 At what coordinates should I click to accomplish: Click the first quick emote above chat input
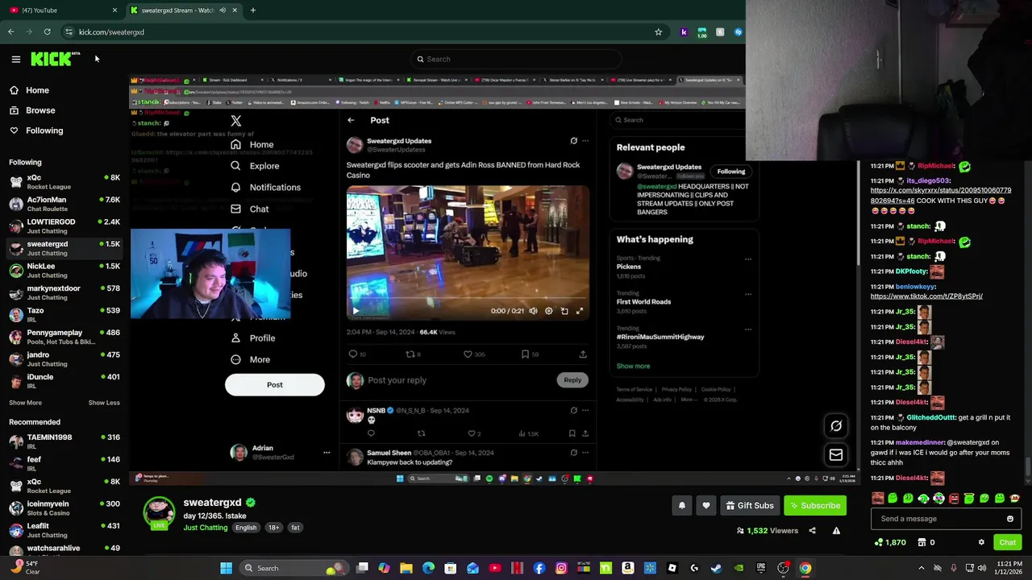tap(878, 499)
